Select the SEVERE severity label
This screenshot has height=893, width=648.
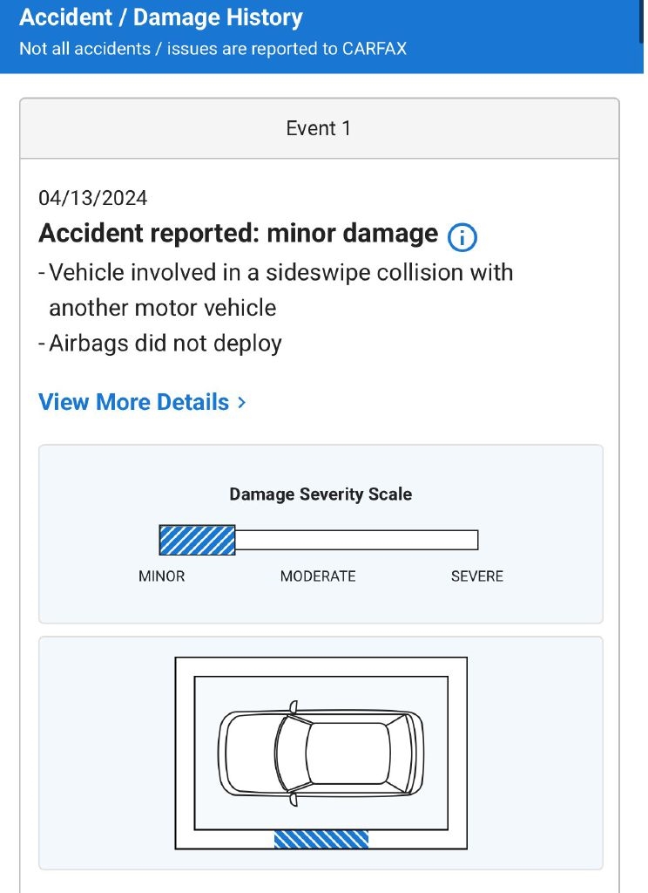click(476, 576)
